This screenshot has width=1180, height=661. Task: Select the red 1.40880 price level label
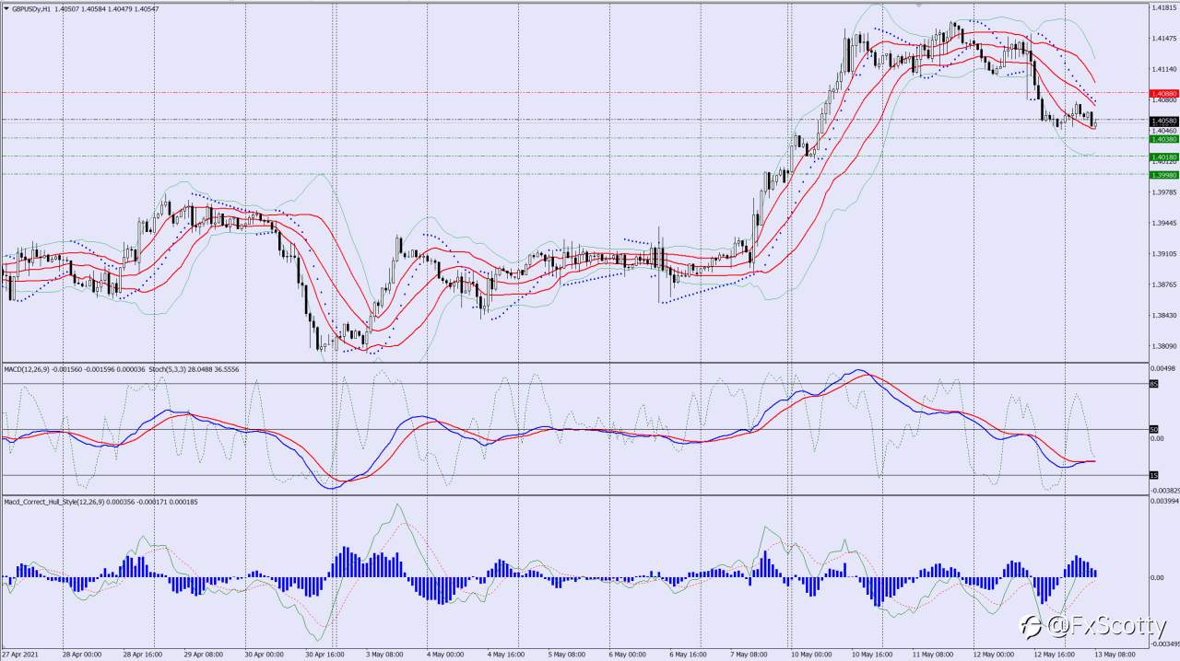[x=1163, y=94]
